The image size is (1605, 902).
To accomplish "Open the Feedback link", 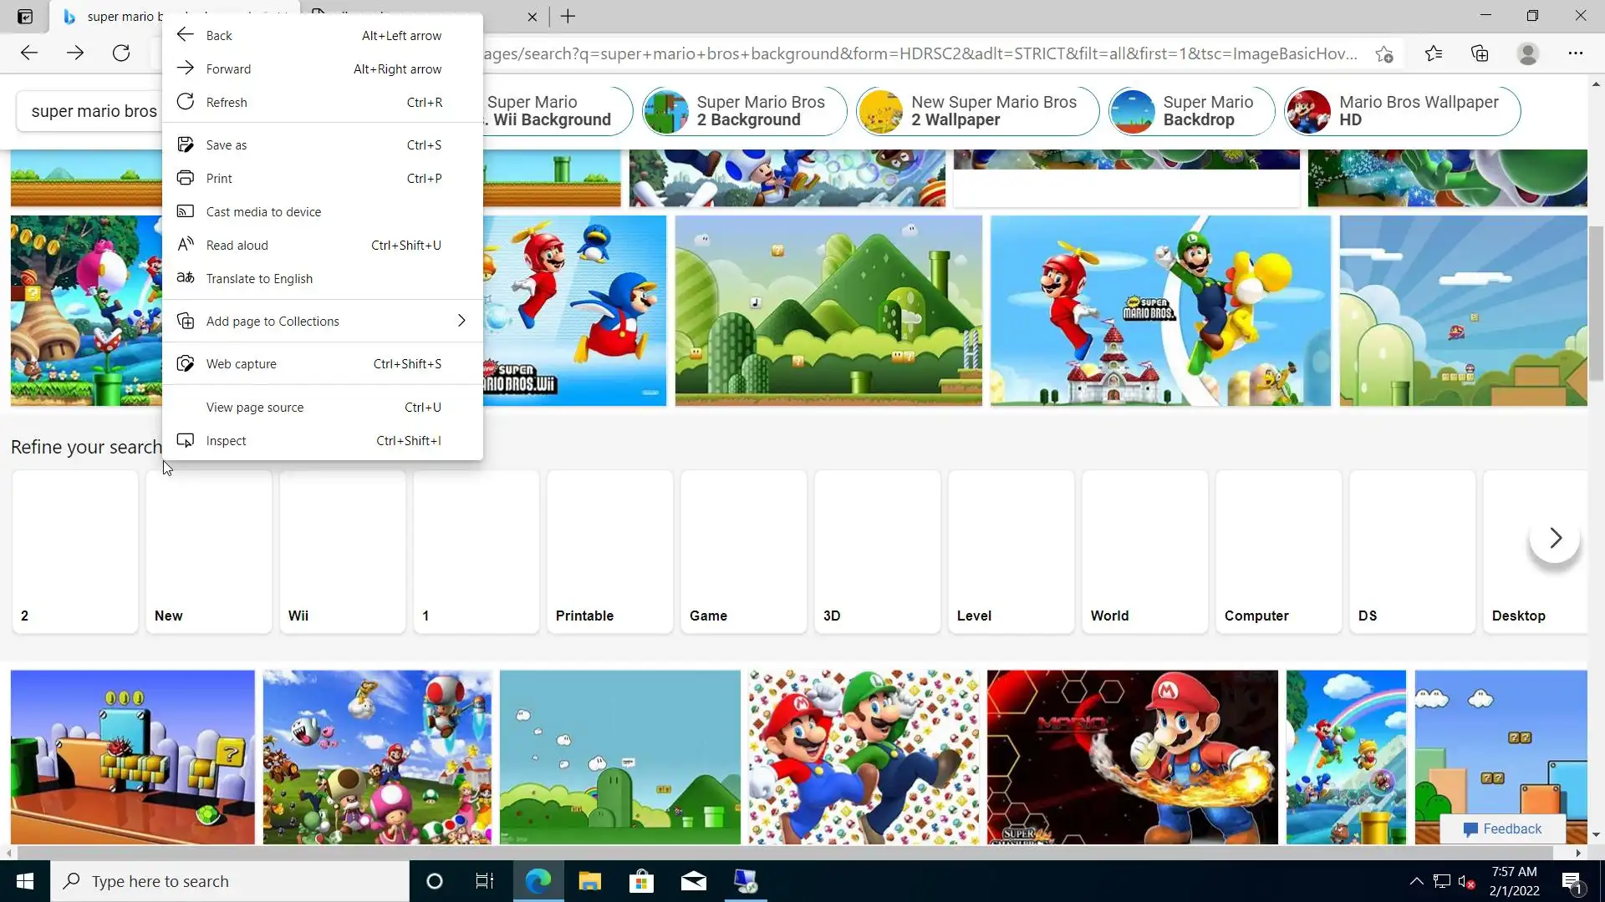I will pyautogui.click(x=1502, y=829).
